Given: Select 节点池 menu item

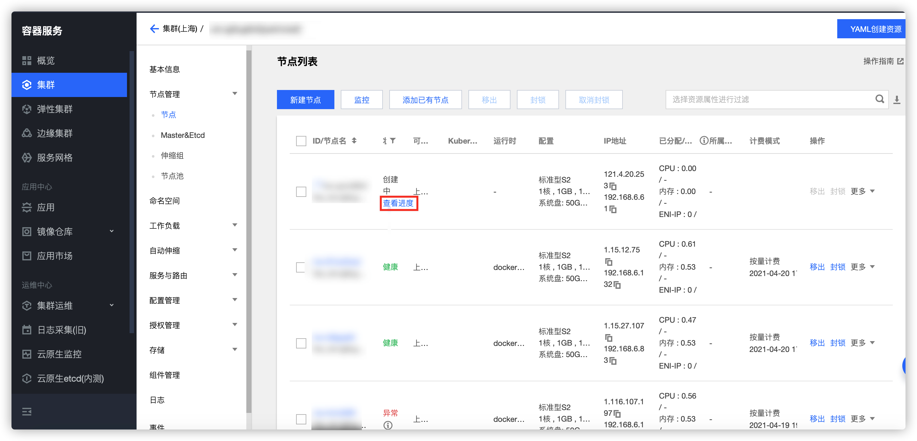Looking at the screenshot, I should coord(172,176).
